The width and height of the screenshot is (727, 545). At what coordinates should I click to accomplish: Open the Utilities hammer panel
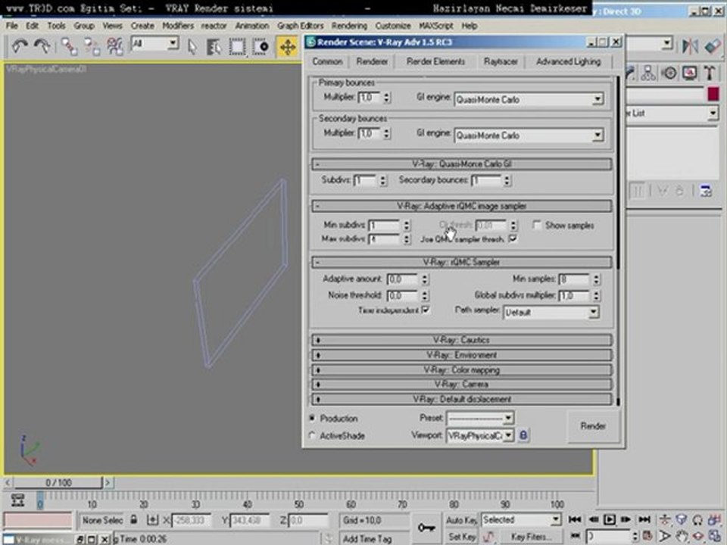pyautogui.click(x=710, y=73)
